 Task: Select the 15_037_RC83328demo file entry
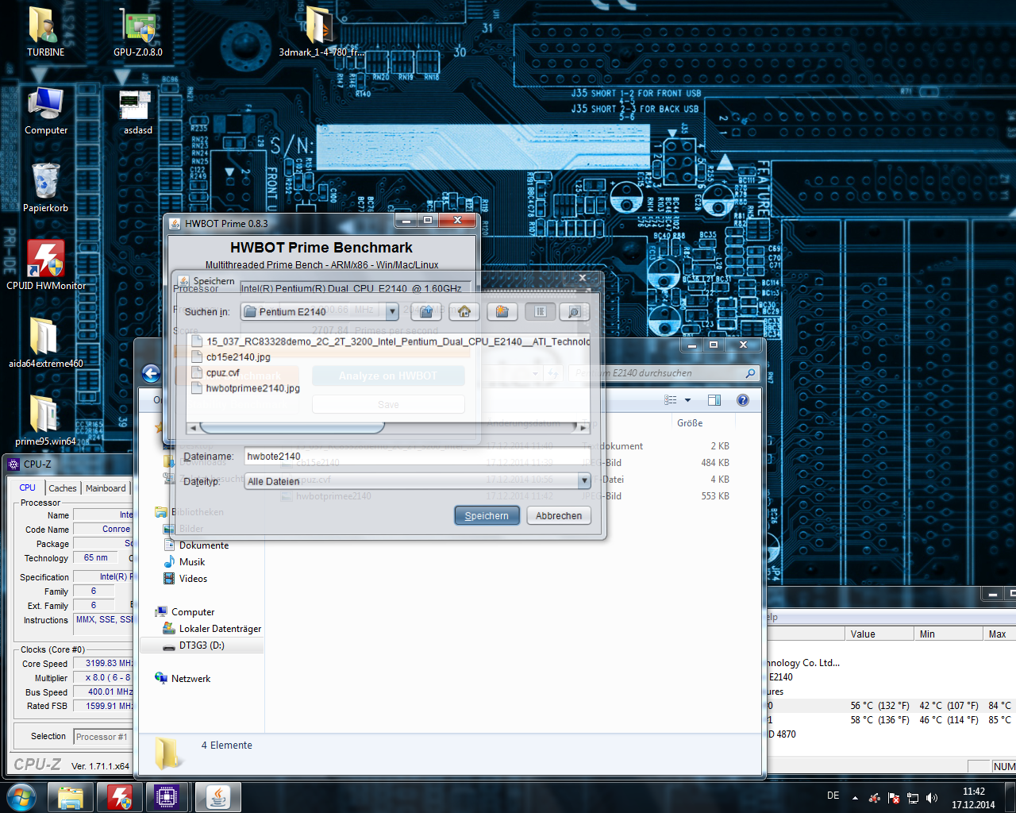tap(391, 341)
